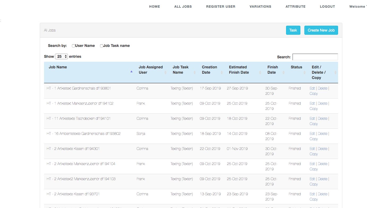Open the HOME menu item

[154, 7]
